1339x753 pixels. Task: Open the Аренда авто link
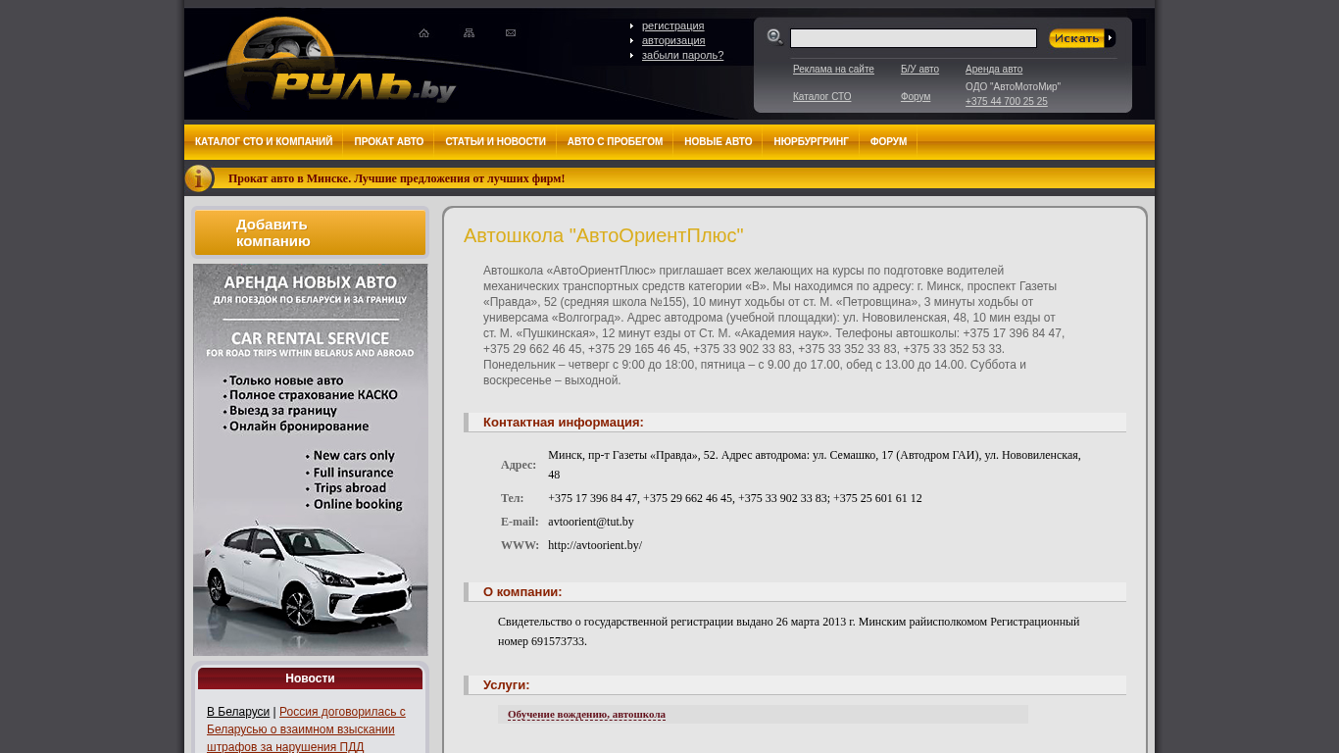pos(994,70)
